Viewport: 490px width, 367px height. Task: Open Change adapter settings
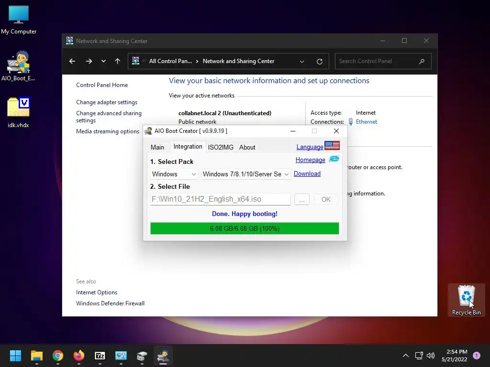107,102
